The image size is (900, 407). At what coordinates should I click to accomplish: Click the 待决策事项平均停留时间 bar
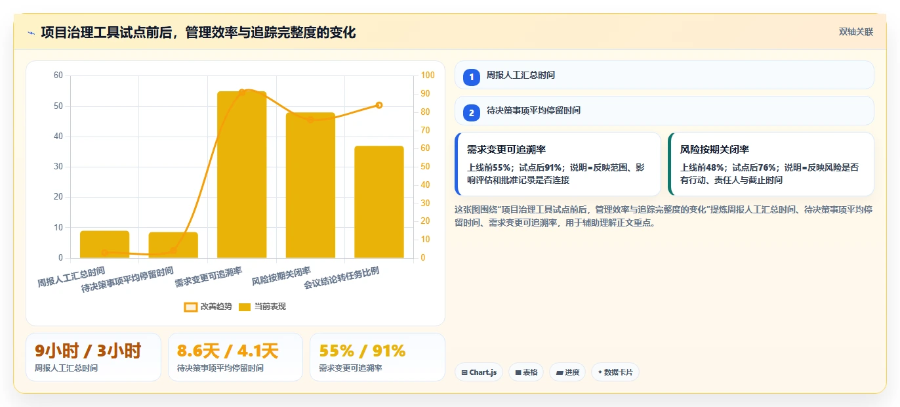click(173, 246)
